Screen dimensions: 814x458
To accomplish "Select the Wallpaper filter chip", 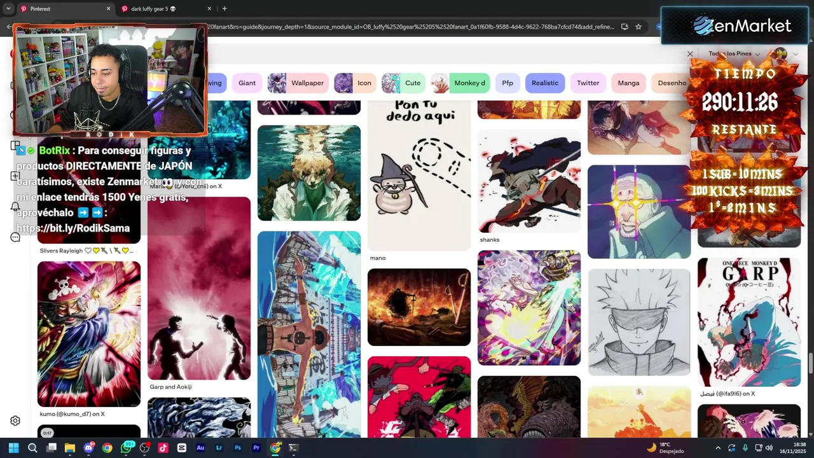I will [x=298, y=83].
